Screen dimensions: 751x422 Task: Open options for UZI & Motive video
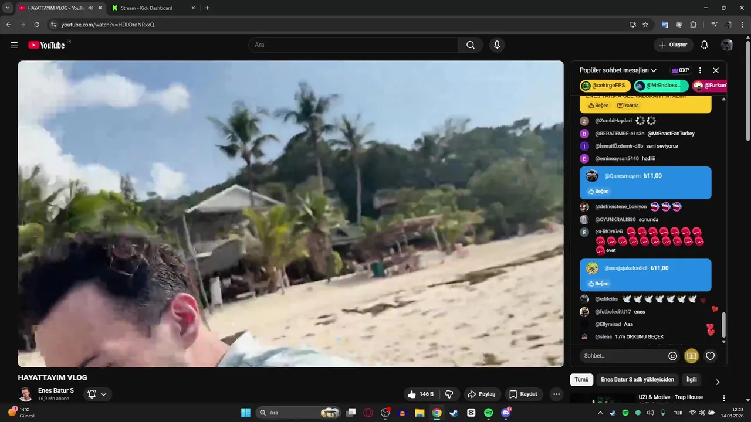tap(724, 398)
